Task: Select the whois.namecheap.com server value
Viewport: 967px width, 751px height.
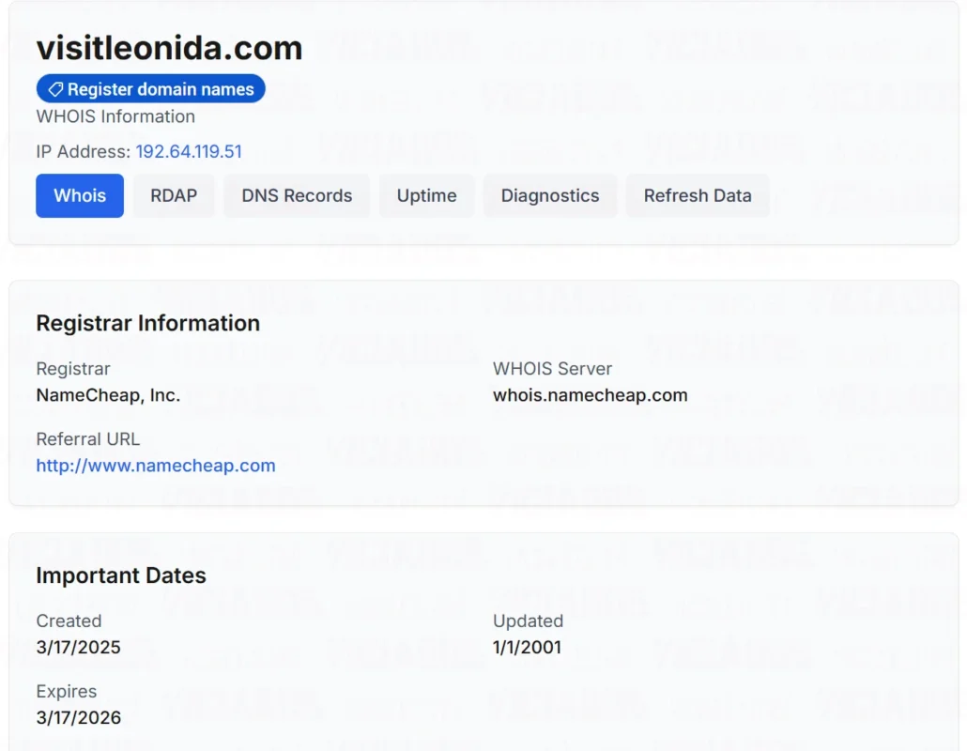Action: [591, 395]
